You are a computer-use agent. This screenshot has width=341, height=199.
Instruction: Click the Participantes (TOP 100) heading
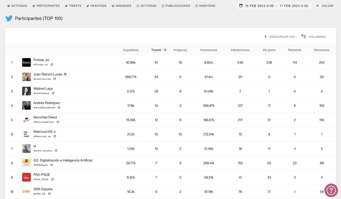pos(39,18)
